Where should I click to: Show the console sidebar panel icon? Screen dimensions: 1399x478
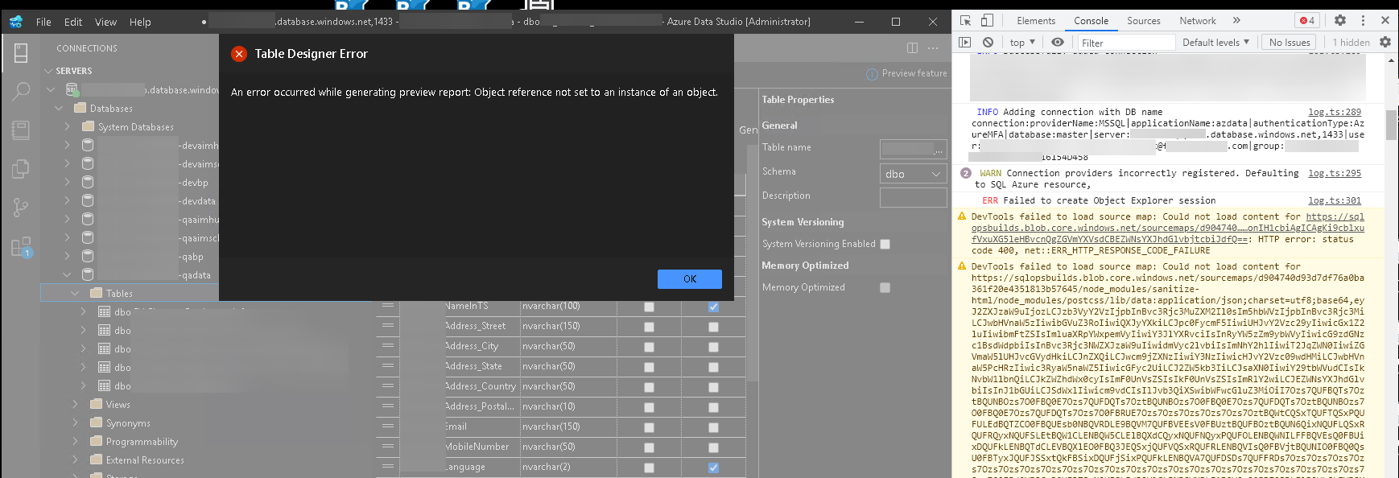point(965,42)
